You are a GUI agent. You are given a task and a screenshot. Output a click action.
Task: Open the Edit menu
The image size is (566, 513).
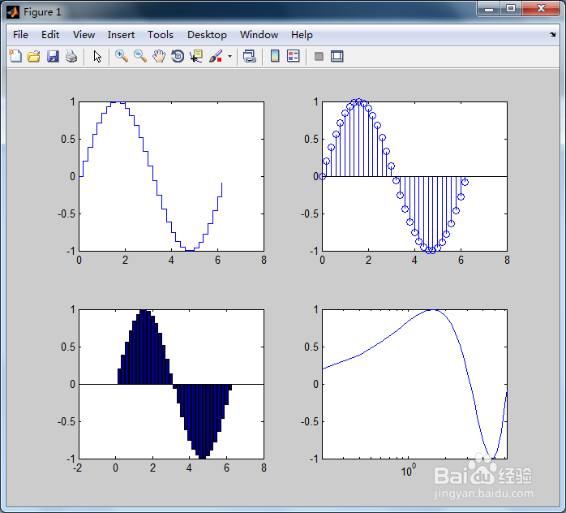coord(50,35)
